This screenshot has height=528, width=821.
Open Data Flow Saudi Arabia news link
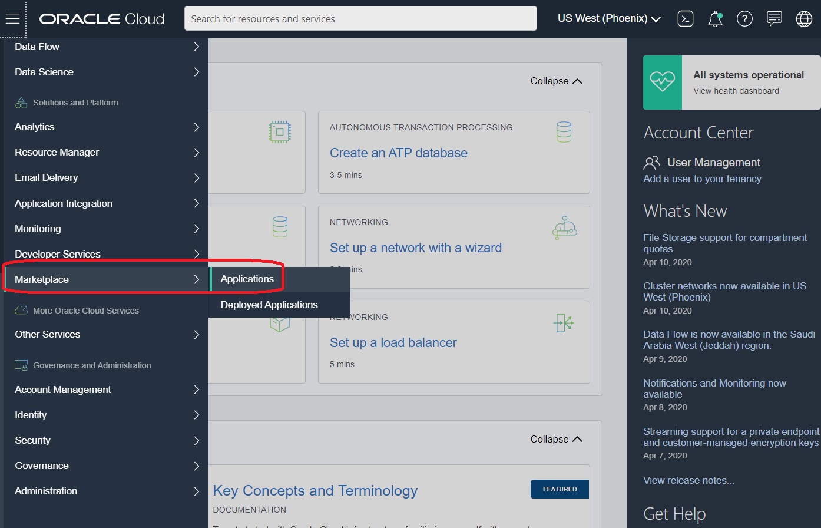(x=729, y=339)
